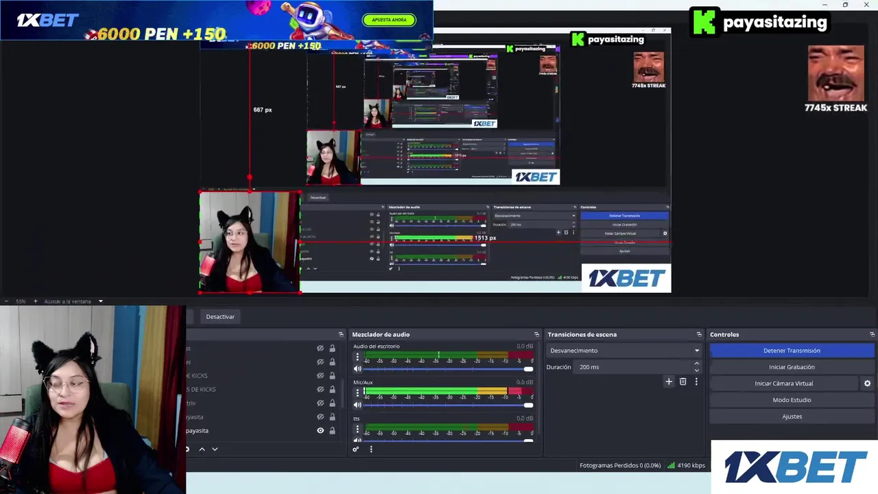Viewport: 878px width, 494px height.
Task: Open the Mic/Aux channel three-dot menu
Action: 357,393
